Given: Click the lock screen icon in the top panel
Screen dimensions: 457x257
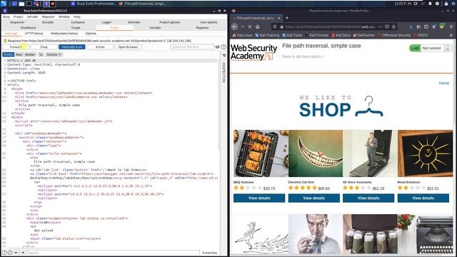Looking at the screenshot, I should tap(446, 4).
